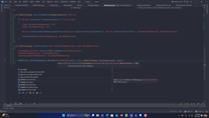The height and width of the screenshot is (118, 209).
Task: Open Visual Studio from the taskbar
Action: tap(131, 115)
